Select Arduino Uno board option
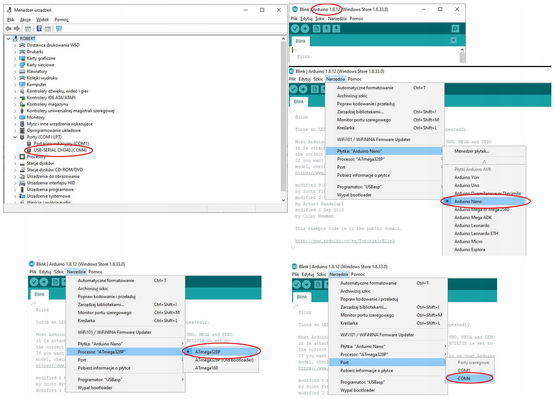This screenshot has height=399, width=555. [467, 185]
